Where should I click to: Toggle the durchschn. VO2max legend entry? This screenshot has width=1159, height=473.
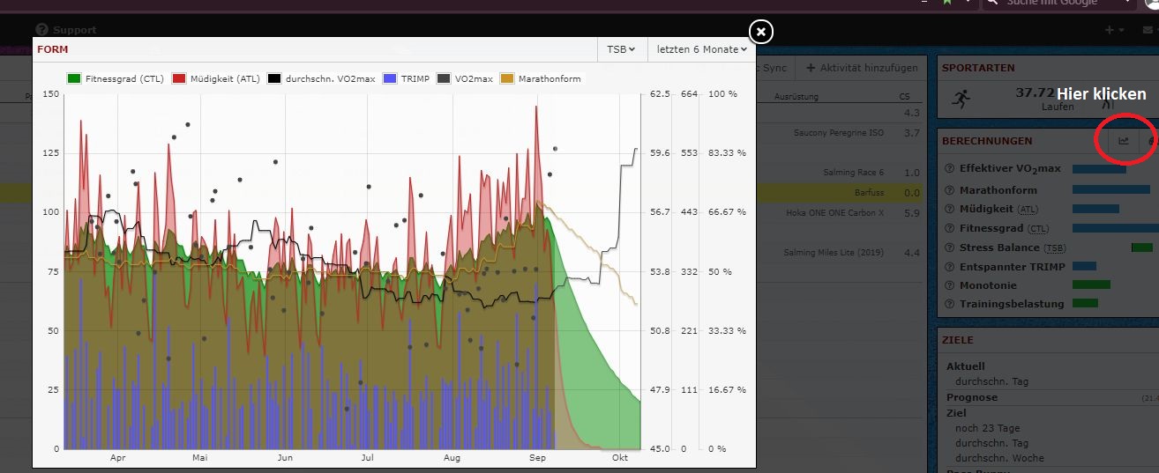tap(321, 78)
